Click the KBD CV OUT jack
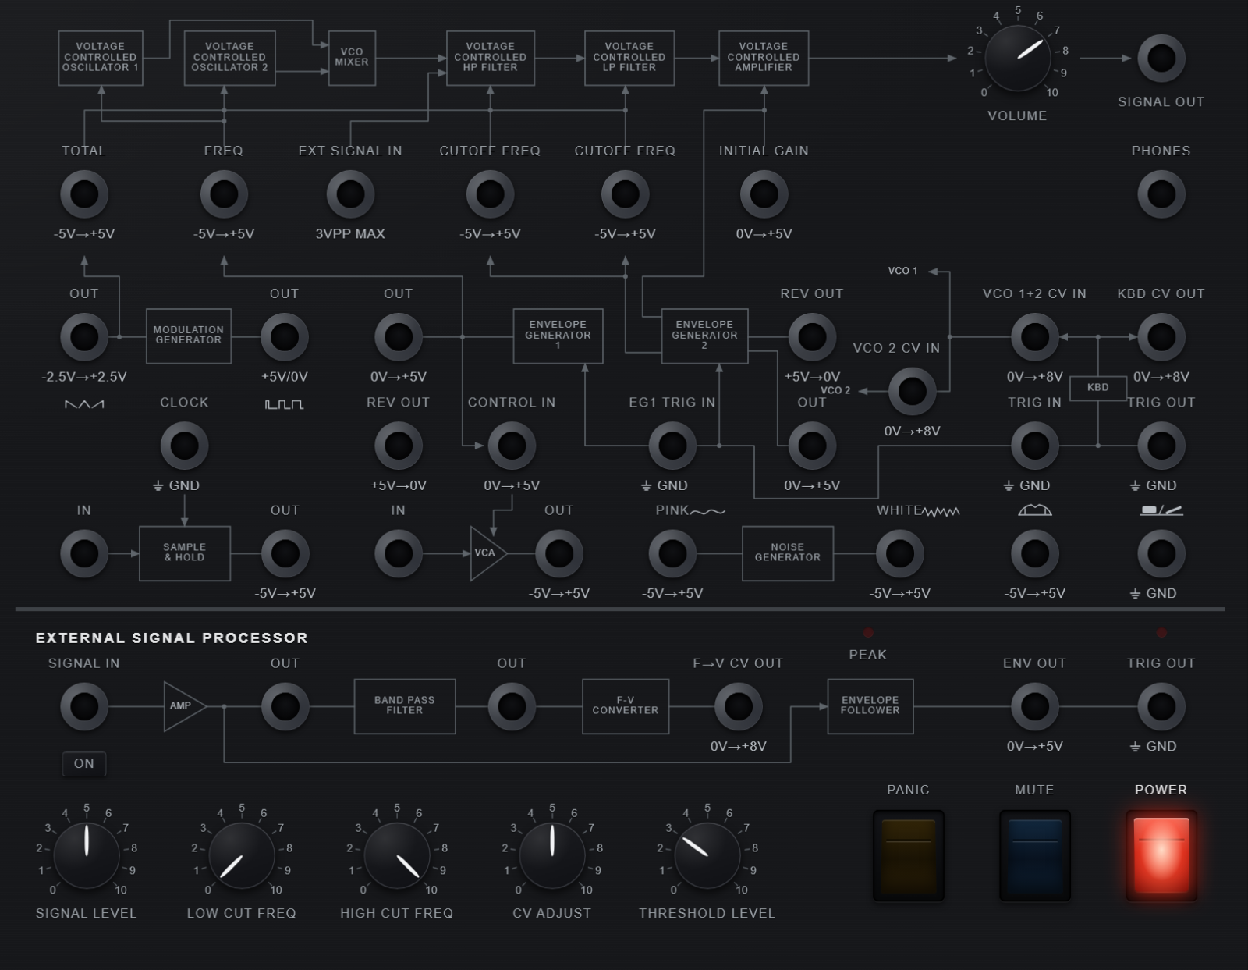 [1161, 337]
